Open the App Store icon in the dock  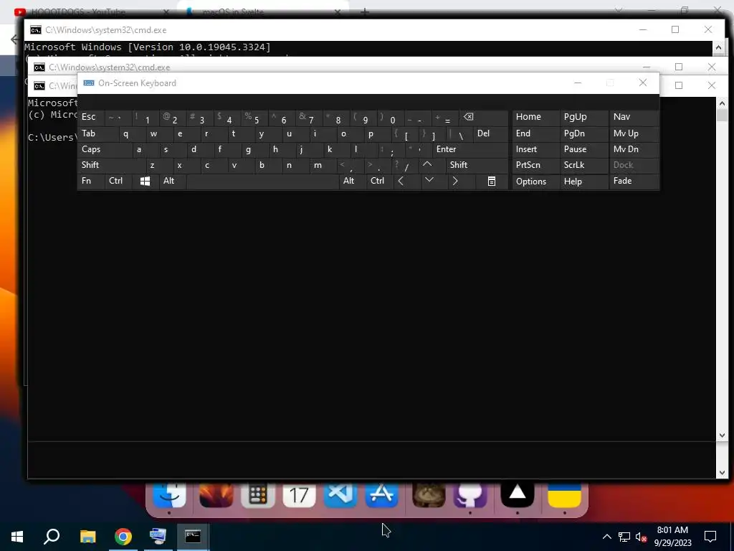[x=381, y=494]
